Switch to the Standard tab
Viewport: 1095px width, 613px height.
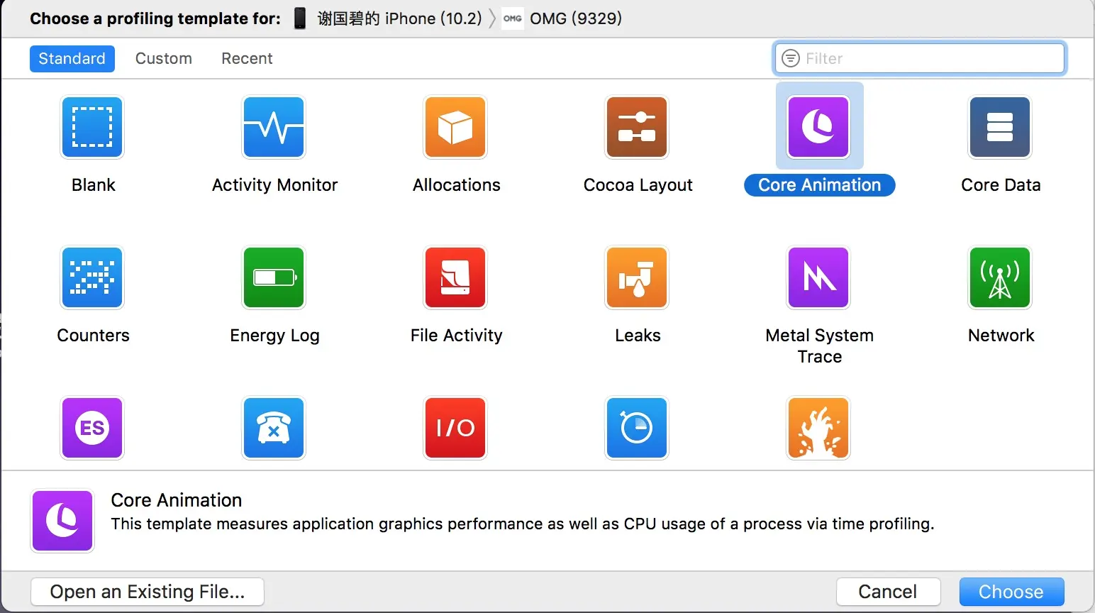[72, 58]
